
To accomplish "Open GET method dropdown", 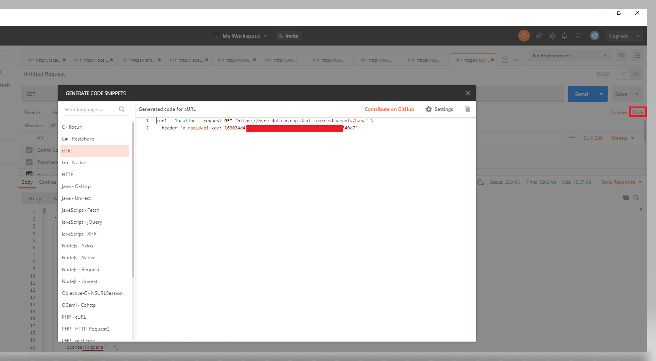I will point(40,94).
